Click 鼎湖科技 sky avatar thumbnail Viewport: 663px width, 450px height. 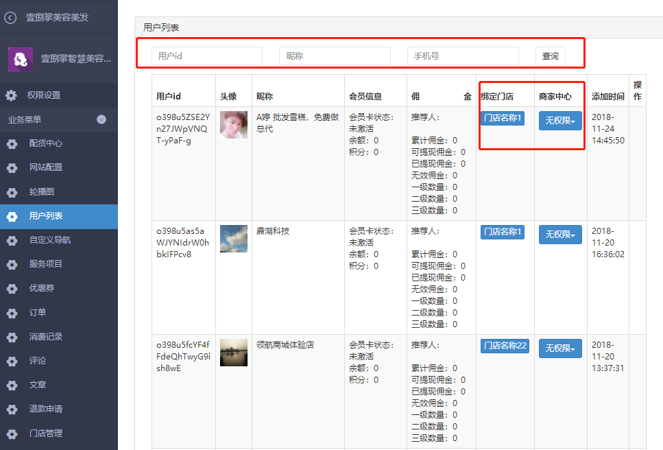[x=233, y=239]
